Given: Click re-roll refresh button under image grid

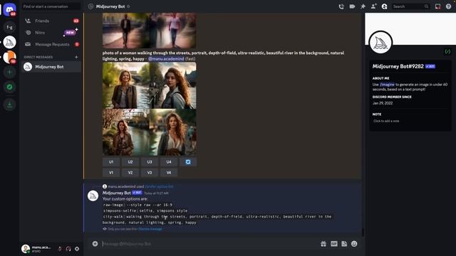Looking at the screenshot, I should pos(188,162).
